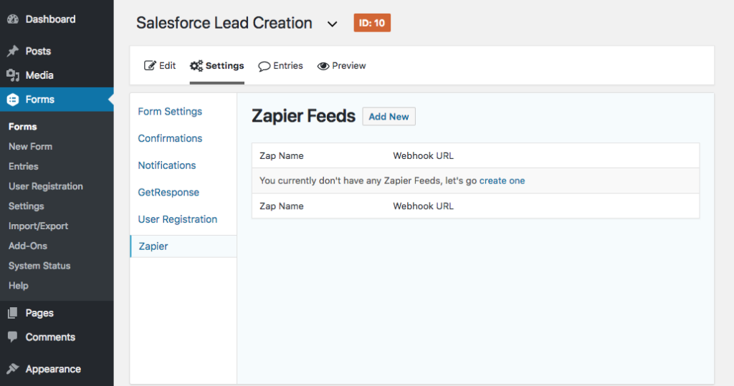Open the form switcher dropdown arrow
This screenshot has height=386, width=734.
click(333, 24)
